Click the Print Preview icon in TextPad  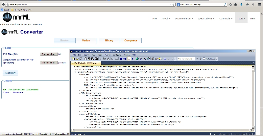[93, 59]
